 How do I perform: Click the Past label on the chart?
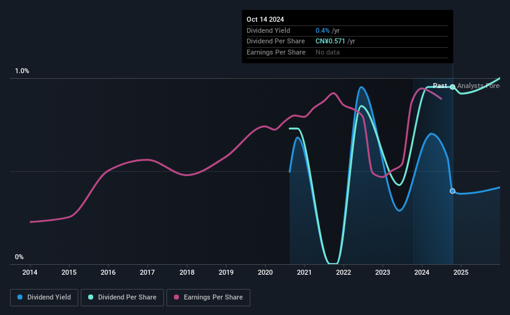[440, 86]
